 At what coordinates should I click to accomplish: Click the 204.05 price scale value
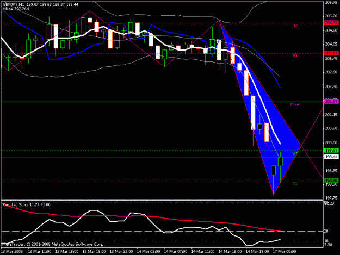331,44
